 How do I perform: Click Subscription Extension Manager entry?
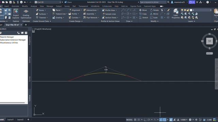[x=13, y=40]
